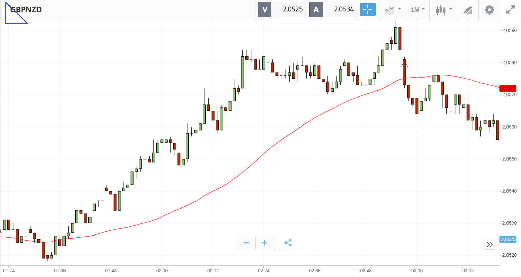Zoom out chart with minus button

246,243
